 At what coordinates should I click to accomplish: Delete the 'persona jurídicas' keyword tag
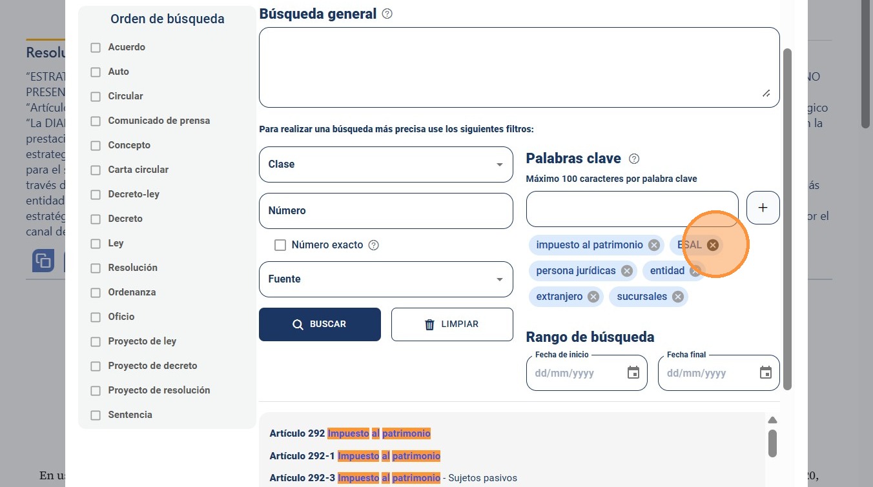pos(627,271)
